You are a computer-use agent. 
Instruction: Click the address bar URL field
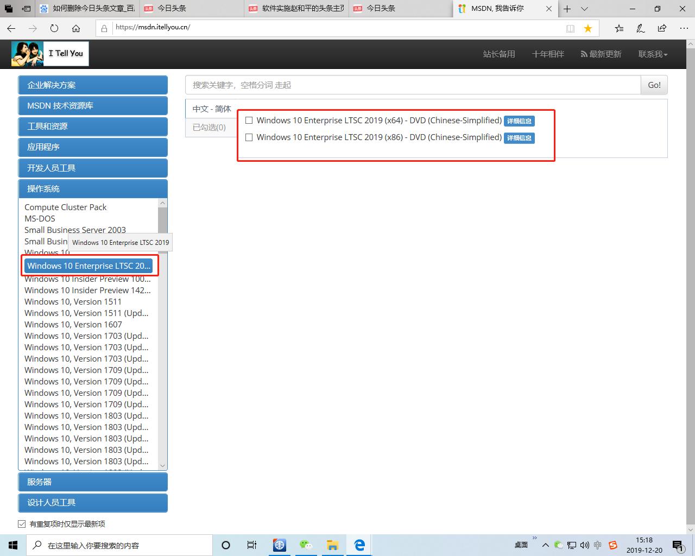[x=337, y=28]
